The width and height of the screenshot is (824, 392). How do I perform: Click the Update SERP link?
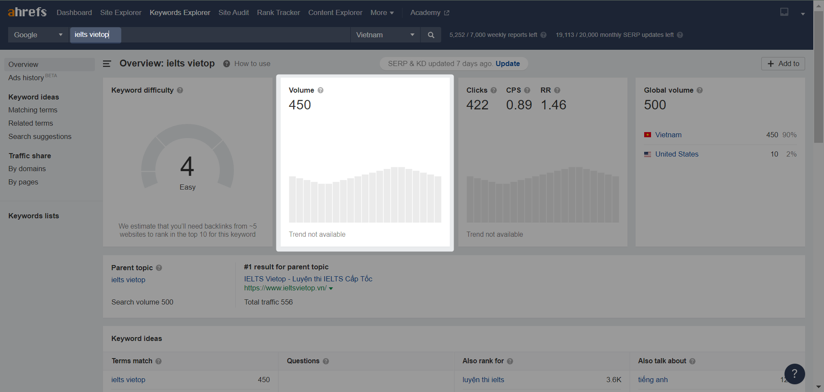508,63
